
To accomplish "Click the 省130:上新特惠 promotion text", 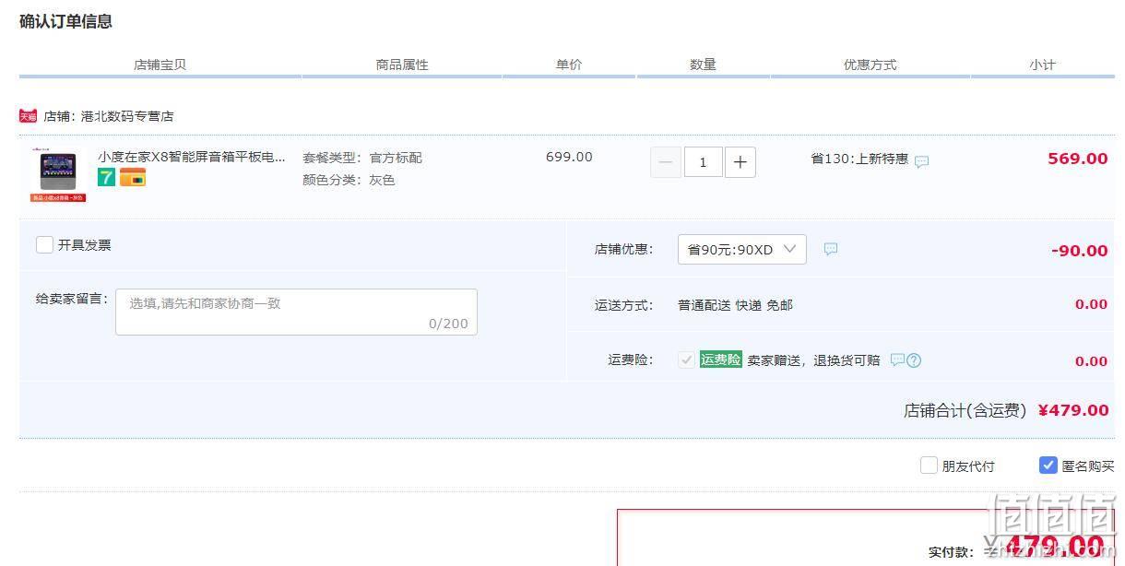I will click(859, 159).
